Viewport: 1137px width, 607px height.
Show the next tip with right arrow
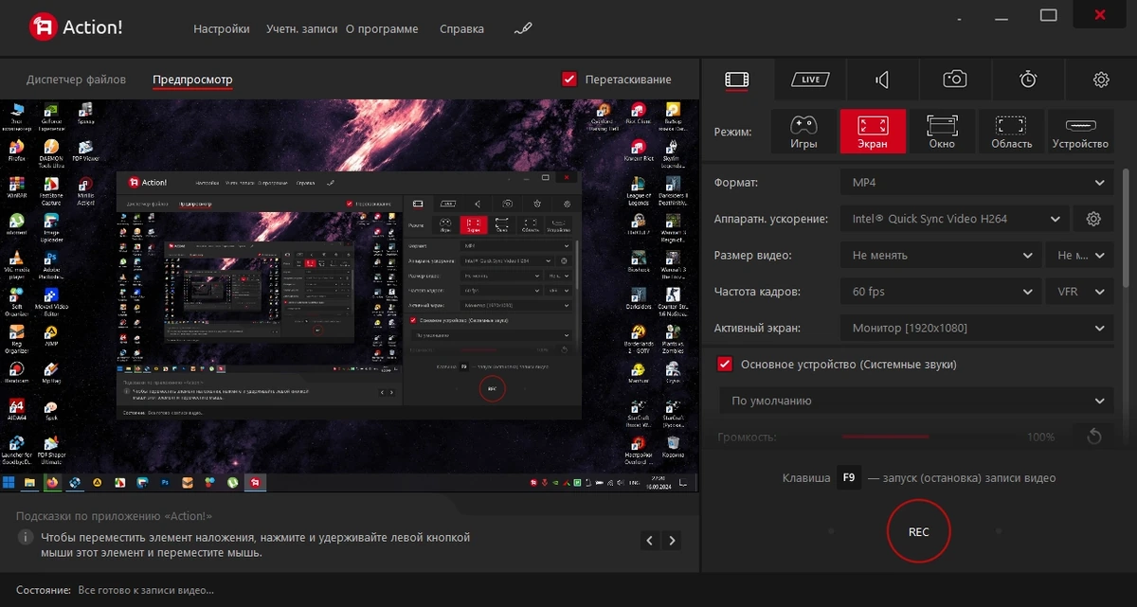point(673,541)
